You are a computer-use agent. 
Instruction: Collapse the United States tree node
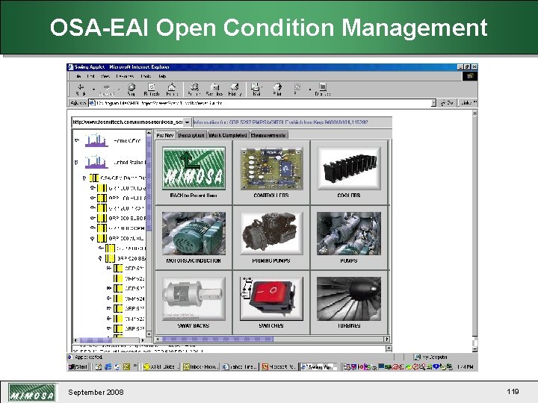[x=76, y=162]
